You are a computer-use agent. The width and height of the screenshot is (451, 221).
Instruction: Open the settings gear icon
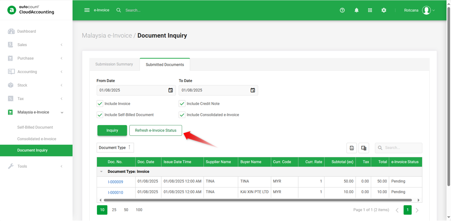(384, 10)
